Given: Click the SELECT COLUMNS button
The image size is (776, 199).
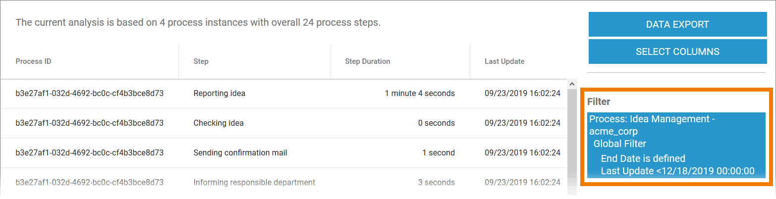Looking at the screenshot, I should [677, 51].
